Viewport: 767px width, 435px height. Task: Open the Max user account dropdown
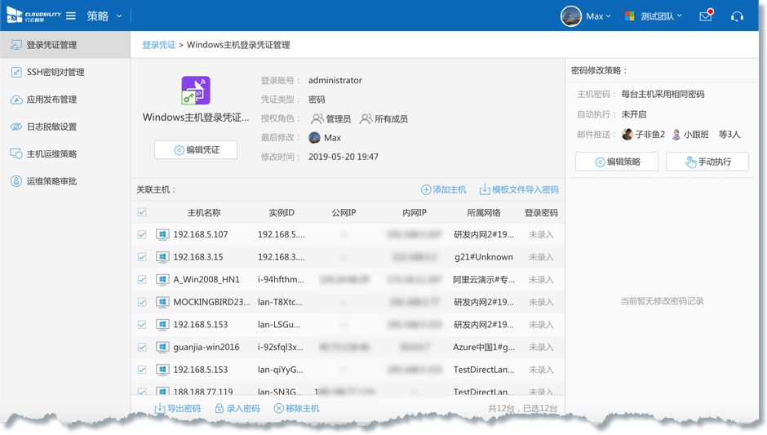[x=586, y=16]
